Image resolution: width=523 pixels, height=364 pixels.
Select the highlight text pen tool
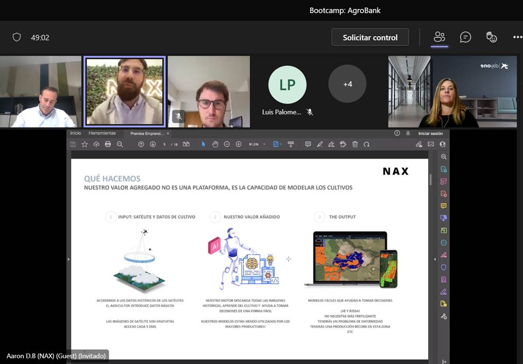tap(319, 144)
